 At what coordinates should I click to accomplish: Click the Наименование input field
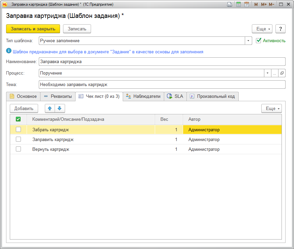(x=162, y=62)
